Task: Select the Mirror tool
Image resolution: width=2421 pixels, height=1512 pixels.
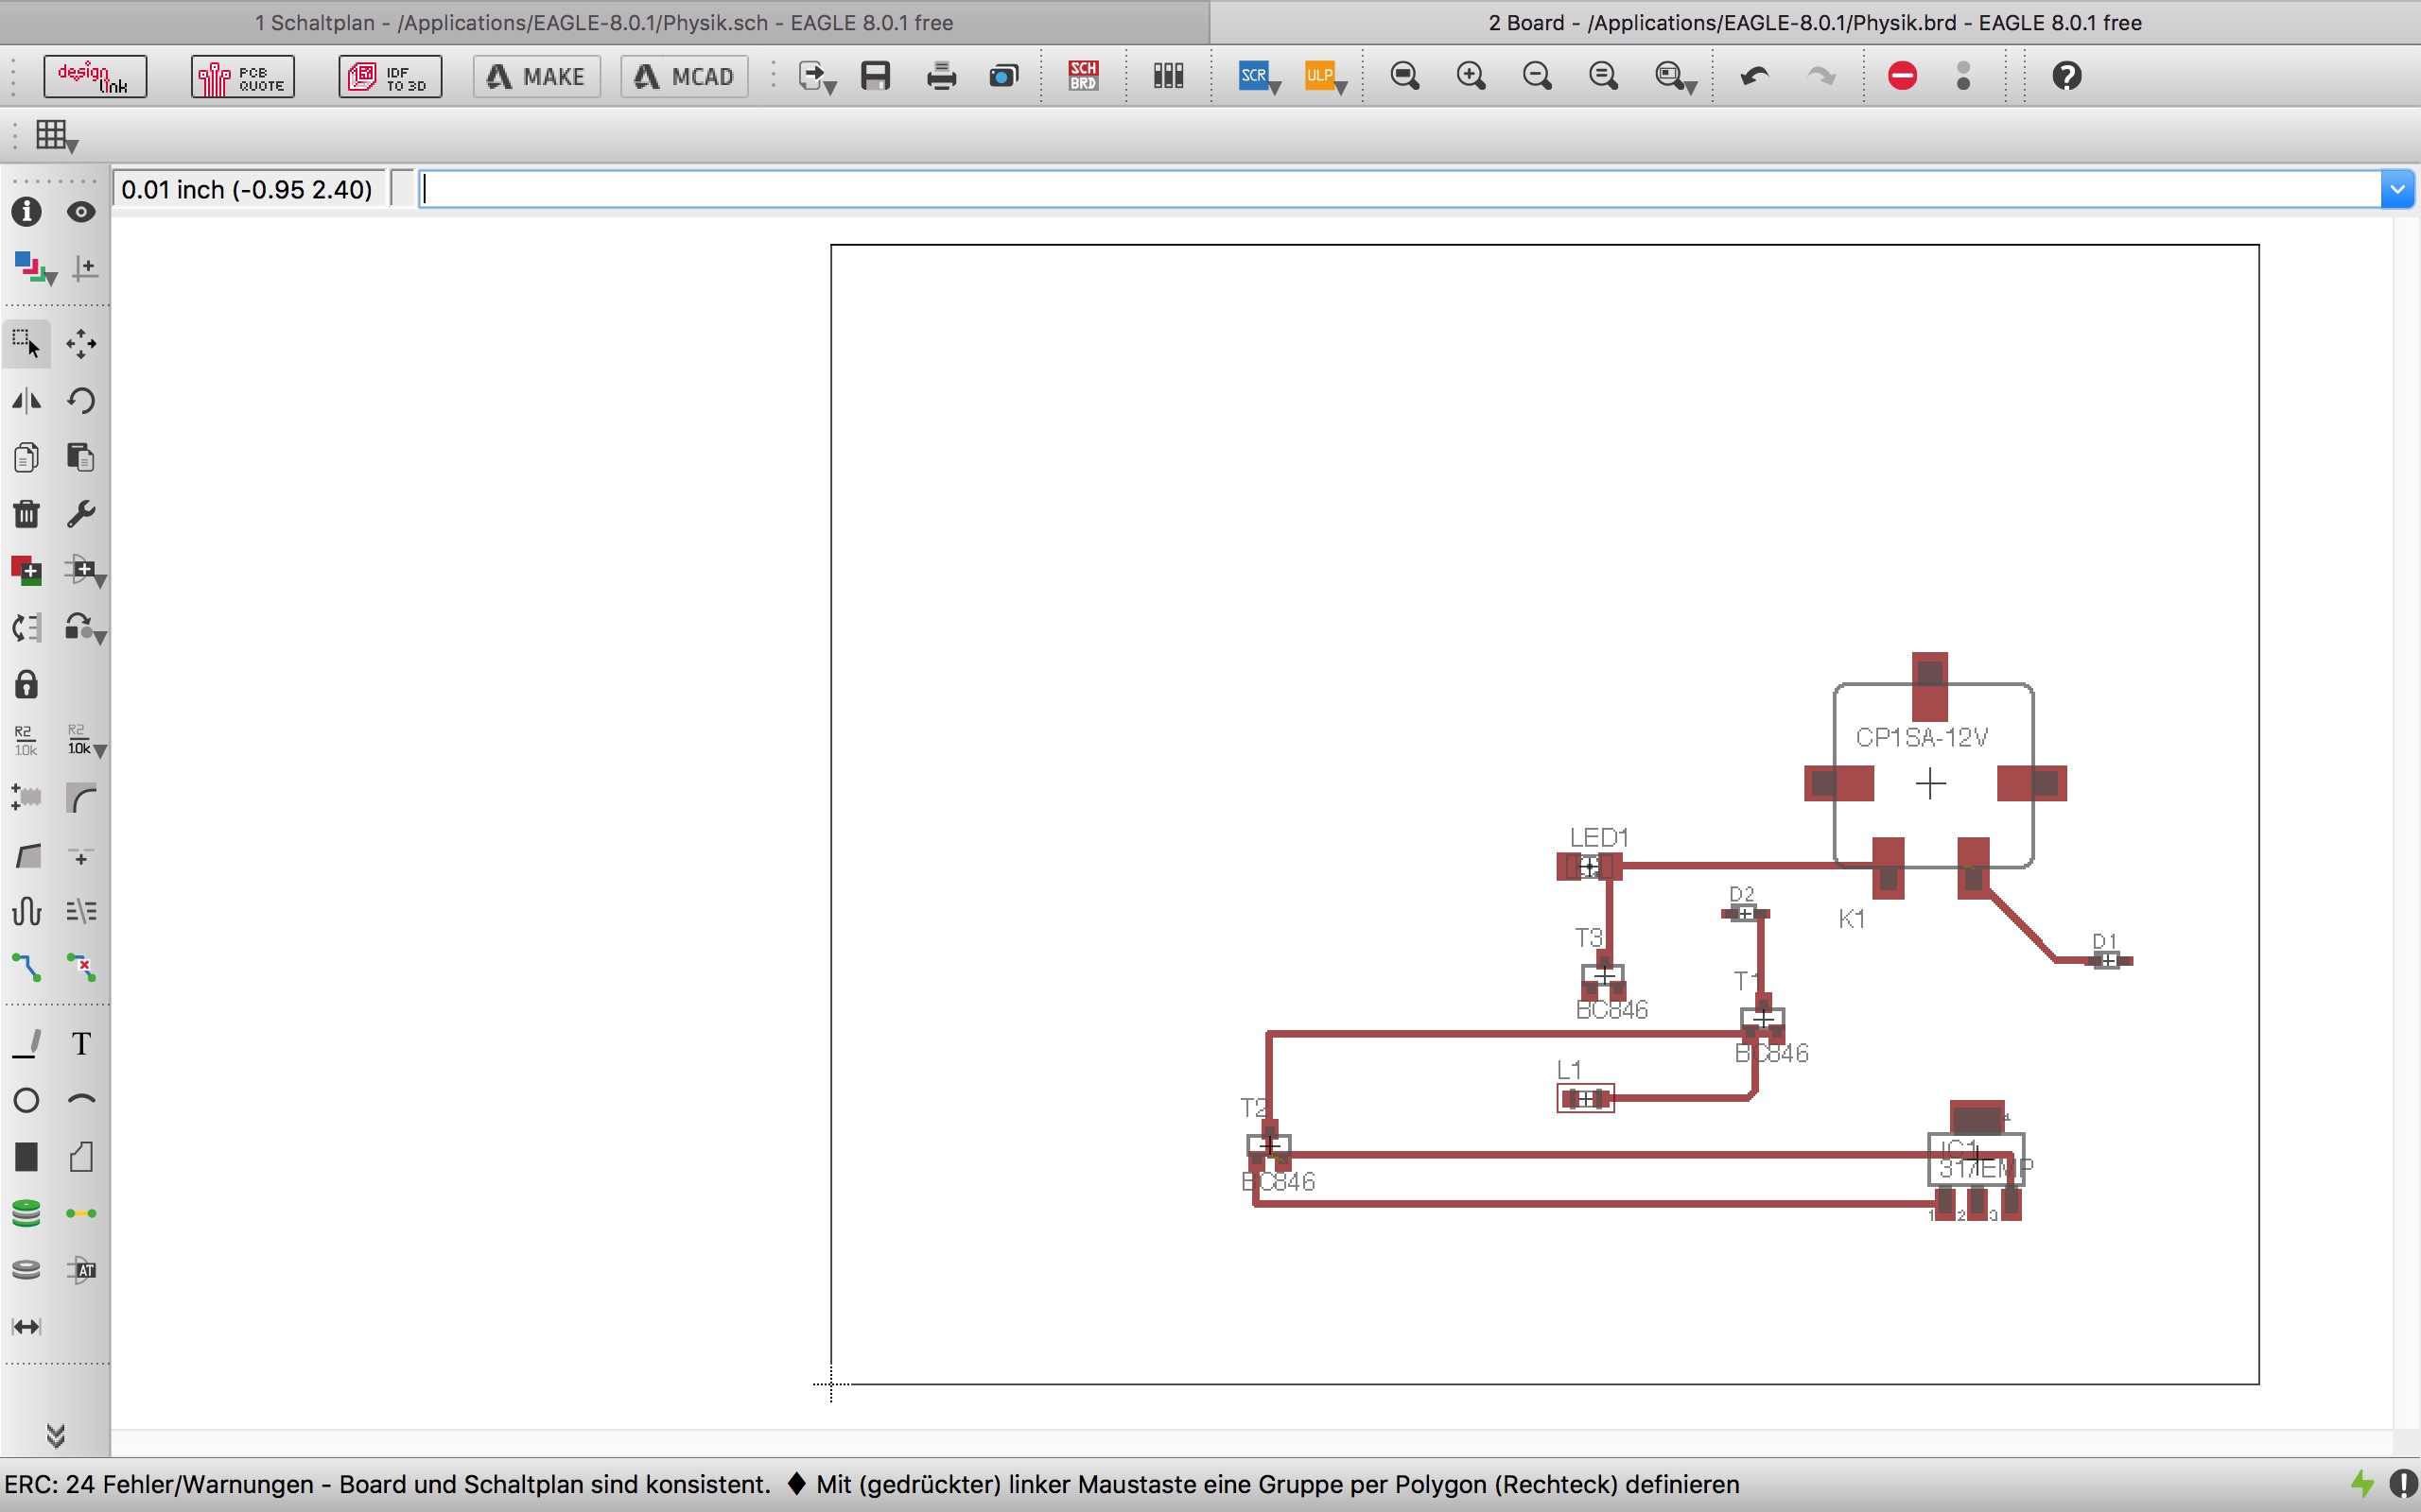Action: (x=26, y=401)
